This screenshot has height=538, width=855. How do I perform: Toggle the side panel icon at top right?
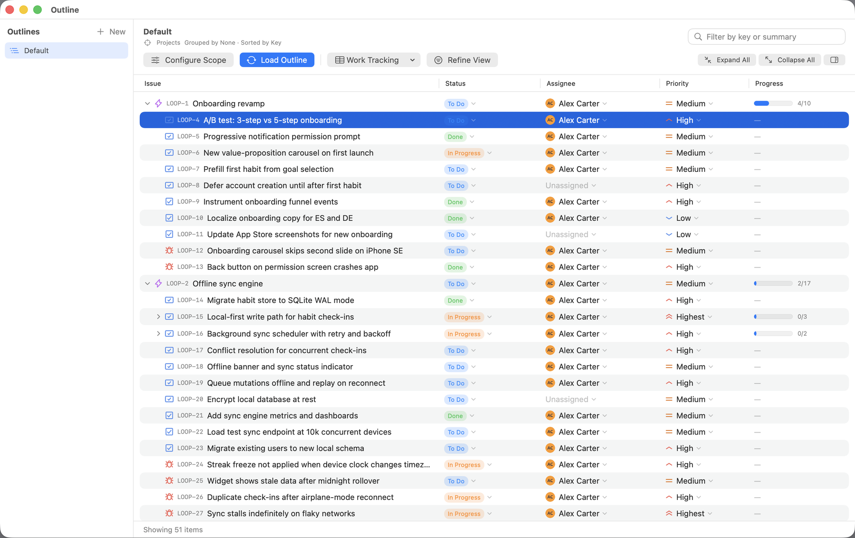pos(834,60)
